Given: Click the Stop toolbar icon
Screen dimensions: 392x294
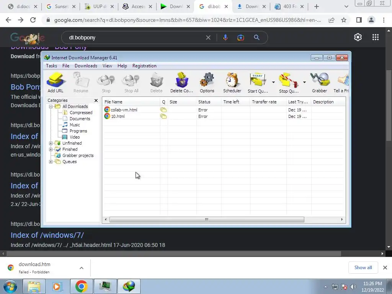Looking at the screenshot, I should click(106, 83).
